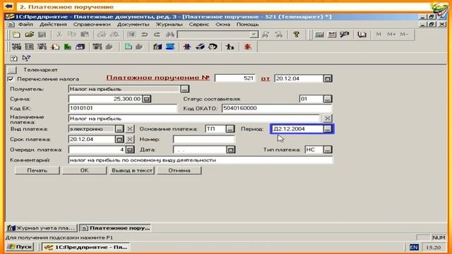Click the payment order number field 521

[235, 78]
